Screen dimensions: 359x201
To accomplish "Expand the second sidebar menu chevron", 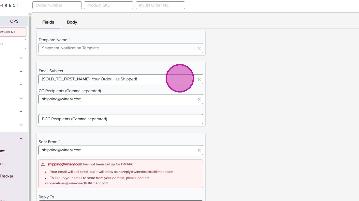I will click(x=21, y=71).
